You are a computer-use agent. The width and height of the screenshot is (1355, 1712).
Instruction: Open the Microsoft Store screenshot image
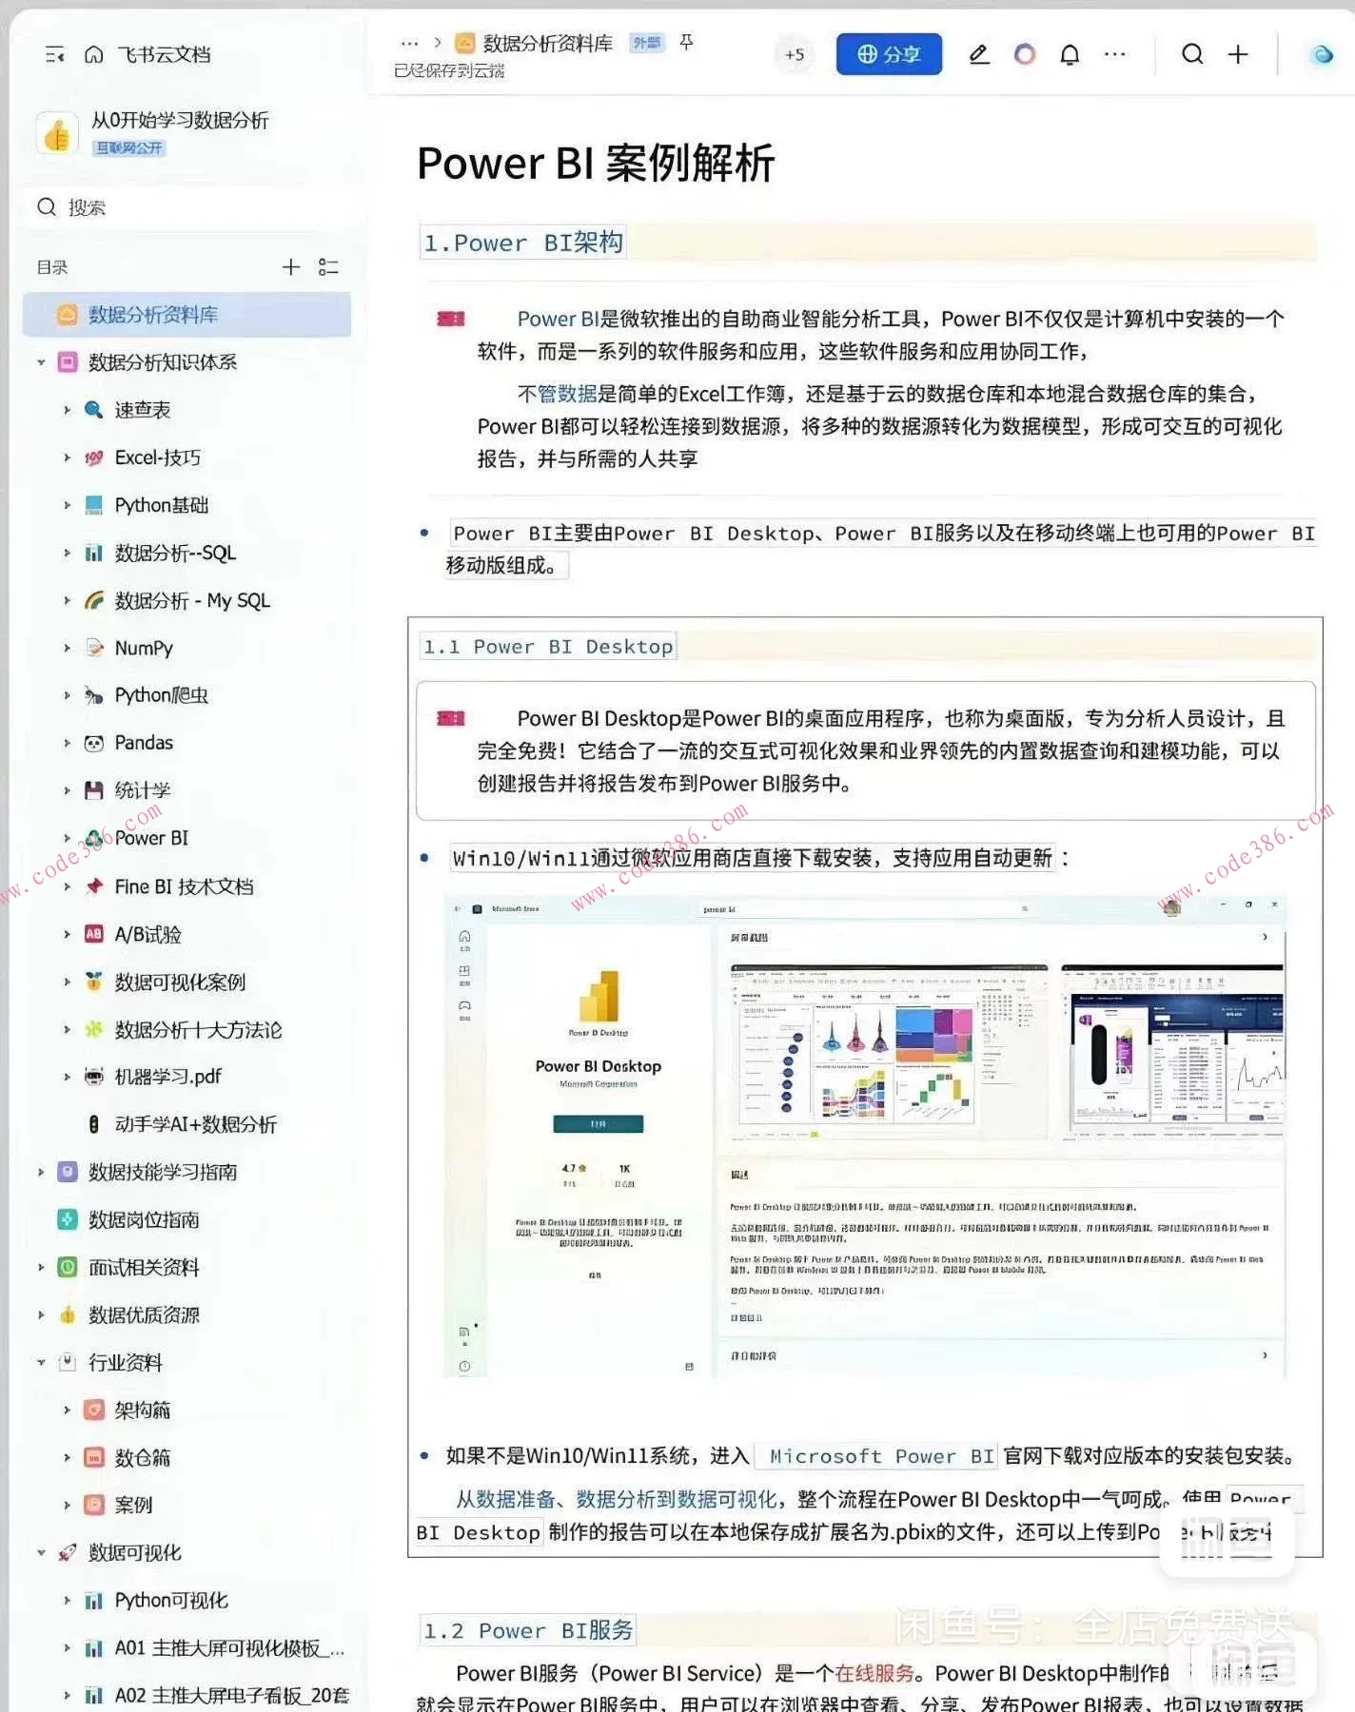coord(865,1136)
